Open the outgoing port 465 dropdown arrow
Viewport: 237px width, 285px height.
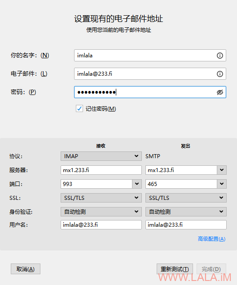click(x=222, y=184)
